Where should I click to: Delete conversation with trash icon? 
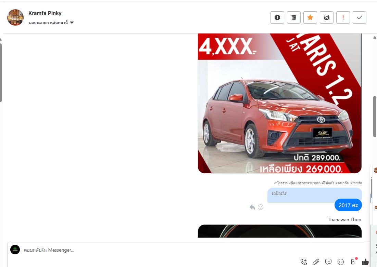293,17
